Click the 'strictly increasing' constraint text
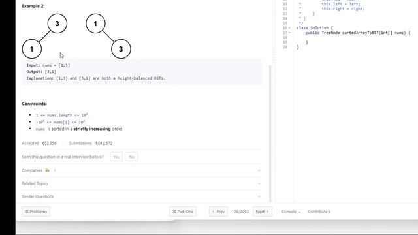The image size is (418, 235). pos(92,129)
